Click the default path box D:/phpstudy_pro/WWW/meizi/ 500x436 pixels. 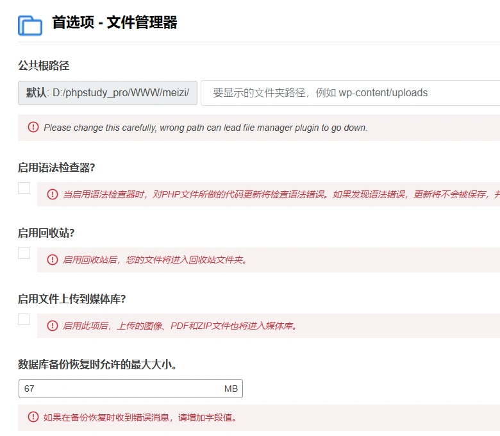tap(108, 93)
